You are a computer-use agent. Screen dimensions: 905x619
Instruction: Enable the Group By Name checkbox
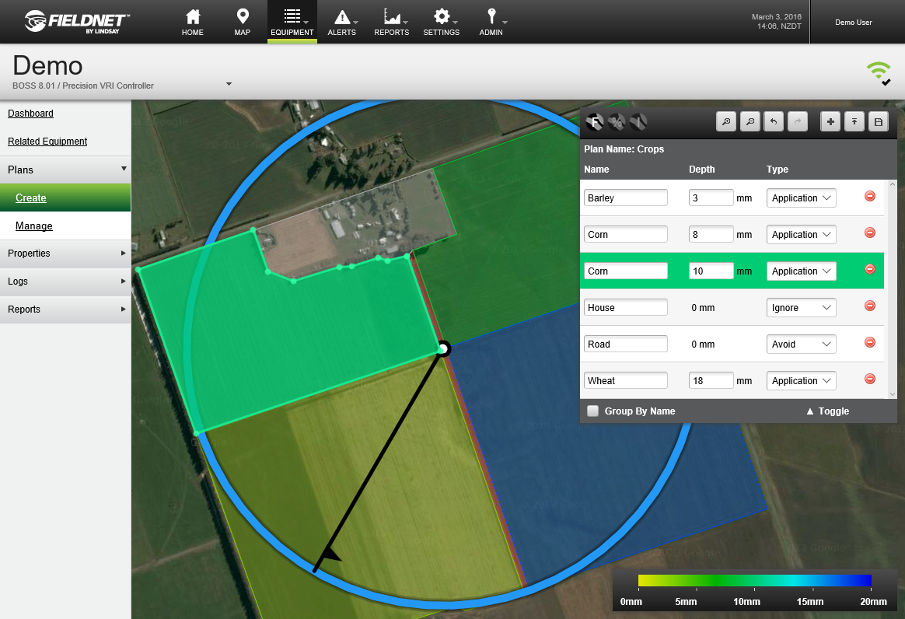point(592,411)
